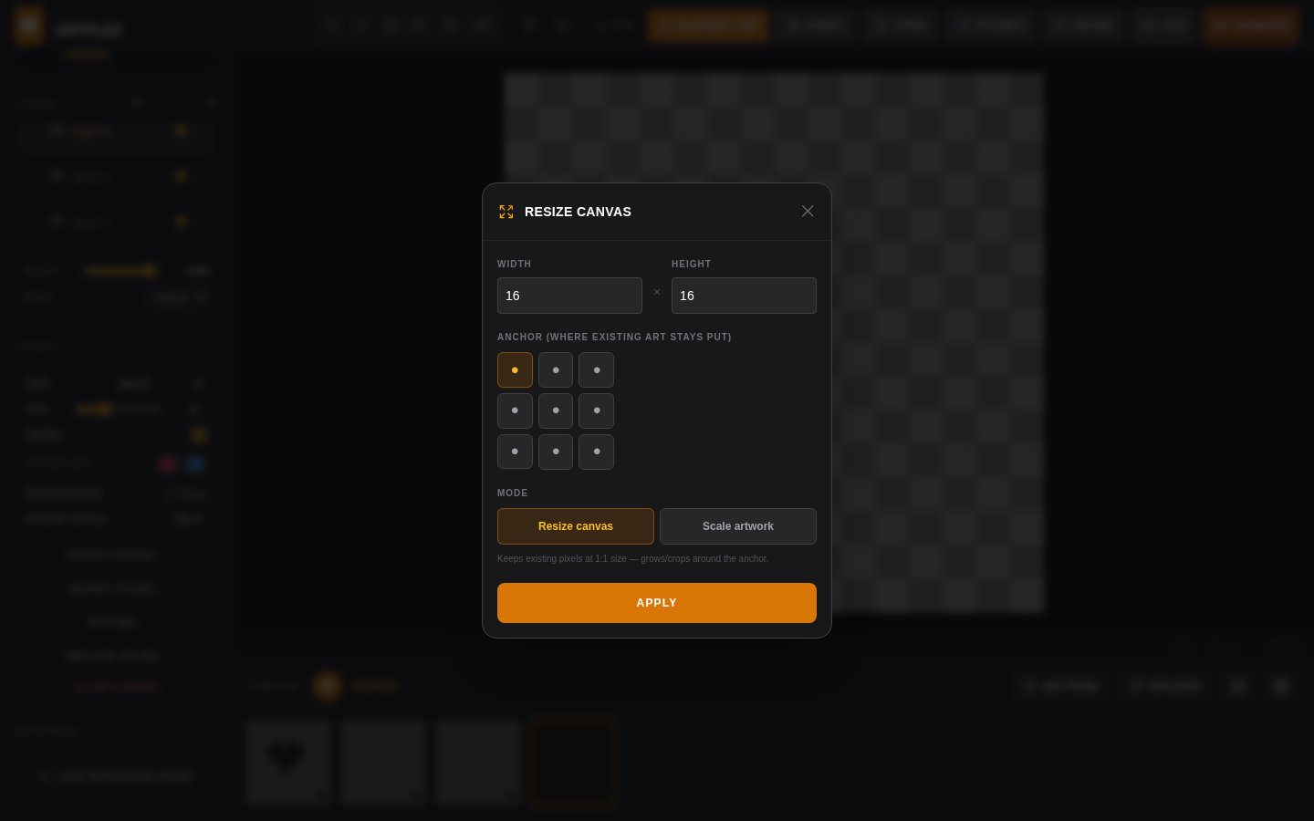Switch mode to Scale artwork
Screen dimensions: 1314x821
tap(738, 526)
